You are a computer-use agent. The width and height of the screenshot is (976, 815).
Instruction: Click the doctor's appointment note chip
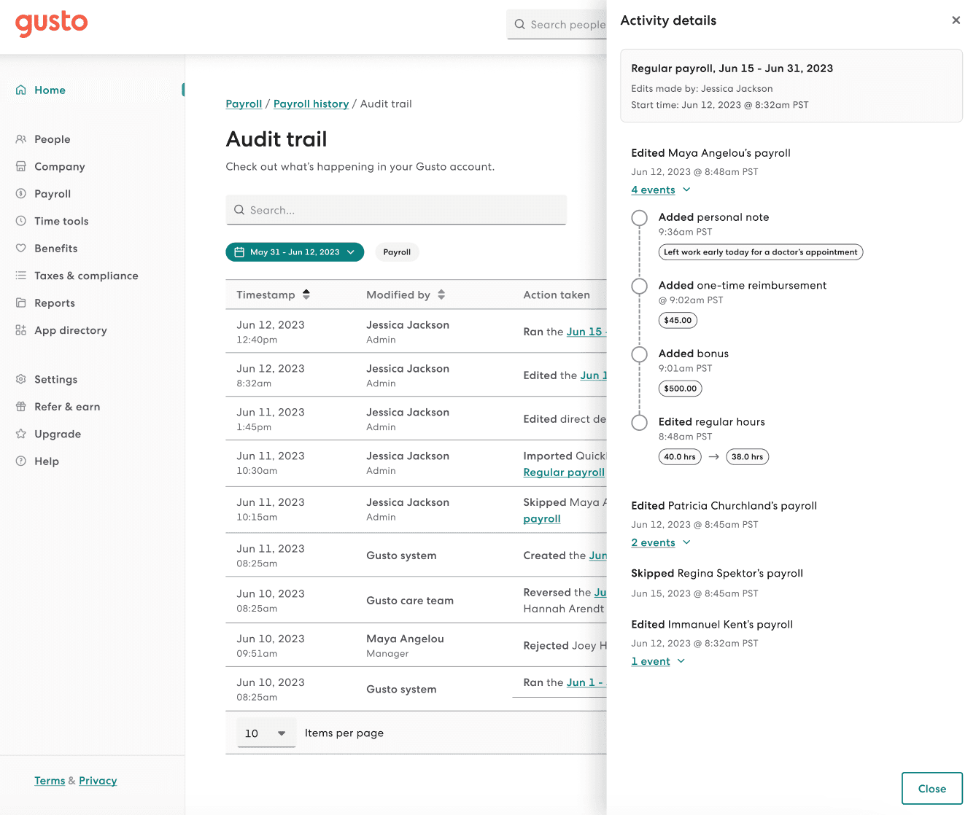pos(760,252)
